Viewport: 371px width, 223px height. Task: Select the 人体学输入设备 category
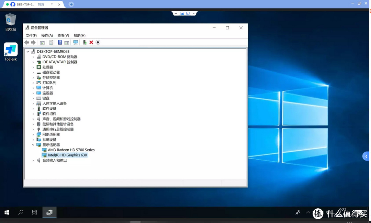coord(54,103)
